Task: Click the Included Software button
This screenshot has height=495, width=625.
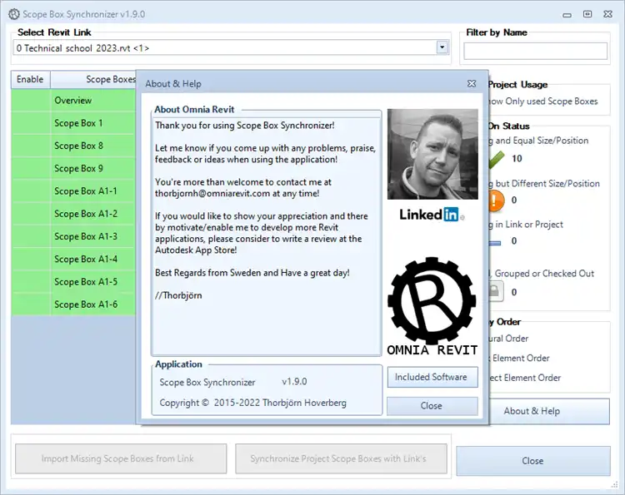Action: (432, 377)
